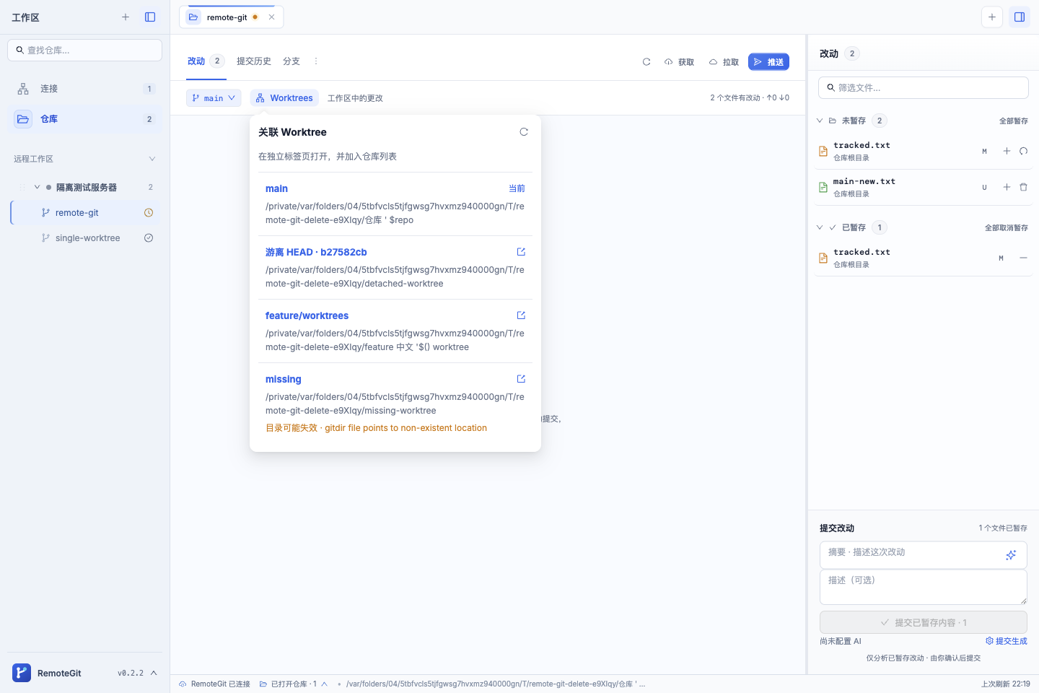Image resolution: width=1039 pixels, height=693 pixels.
Task: Discard changes to unstaged tracked.txt
Action: (1023, 151)
